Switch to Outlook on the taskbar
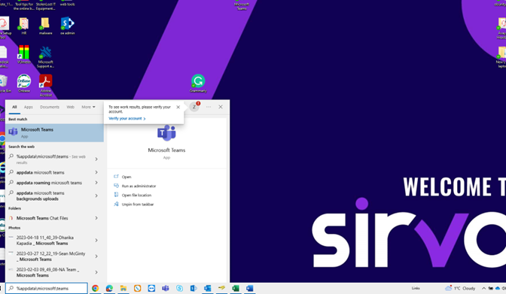This screenshot has height=294, width=506. [x=208, y=288]
